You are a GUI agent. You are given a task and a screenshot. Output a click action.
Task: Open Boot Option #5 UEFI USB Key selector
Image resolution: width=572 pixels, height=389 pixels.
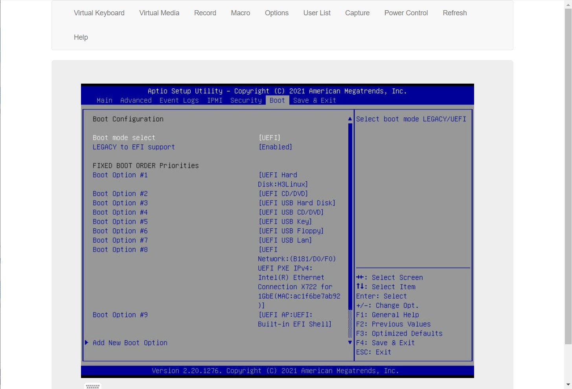[x=285, y=222]
